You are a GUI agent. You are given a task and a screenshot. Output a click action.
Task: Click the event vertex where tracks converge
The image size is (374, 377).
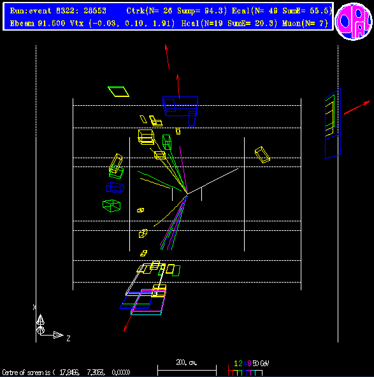point(187,195)
